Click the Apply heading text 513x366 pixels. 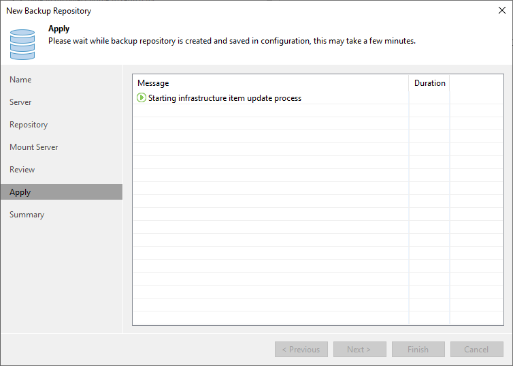59,29
